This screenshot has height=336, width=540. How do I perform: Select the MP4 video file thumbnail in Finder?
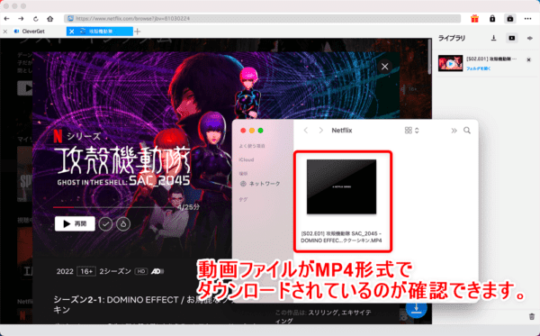tap(342, 186)
